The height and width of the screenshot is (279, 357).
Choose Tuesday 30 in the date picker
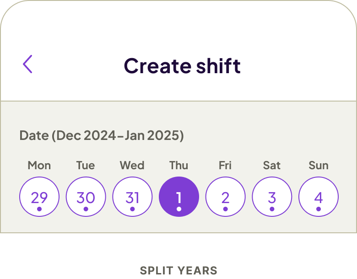pos(86,197)
